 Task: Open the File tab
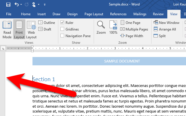tap(9, 14)
